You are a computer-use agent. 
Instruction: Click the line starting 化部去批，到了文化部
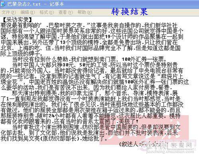89,133
